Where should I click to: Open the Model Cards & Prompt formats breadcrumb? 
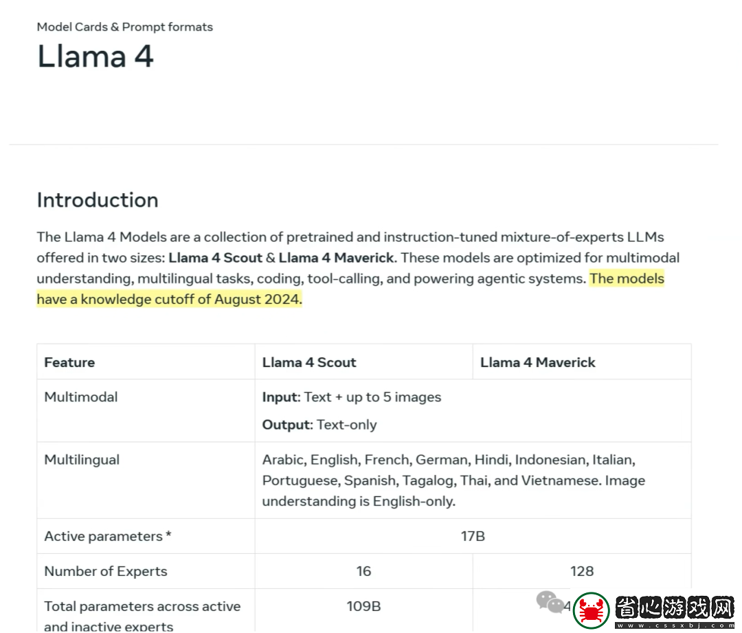(x=125, y=27)
